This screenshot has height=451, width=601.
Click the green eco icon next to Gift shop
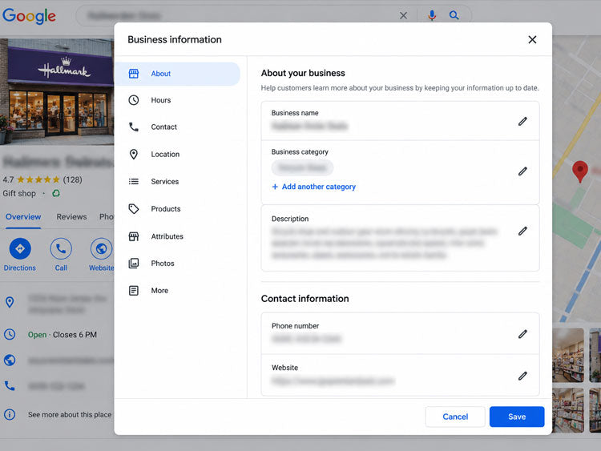coord(56,194)
